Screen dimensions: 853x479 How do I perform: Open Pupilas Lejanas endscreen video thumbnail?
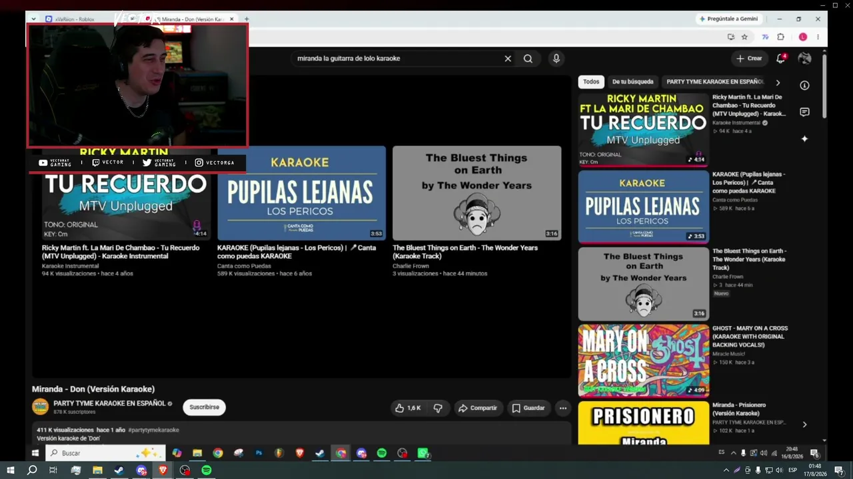coord(301,193)
